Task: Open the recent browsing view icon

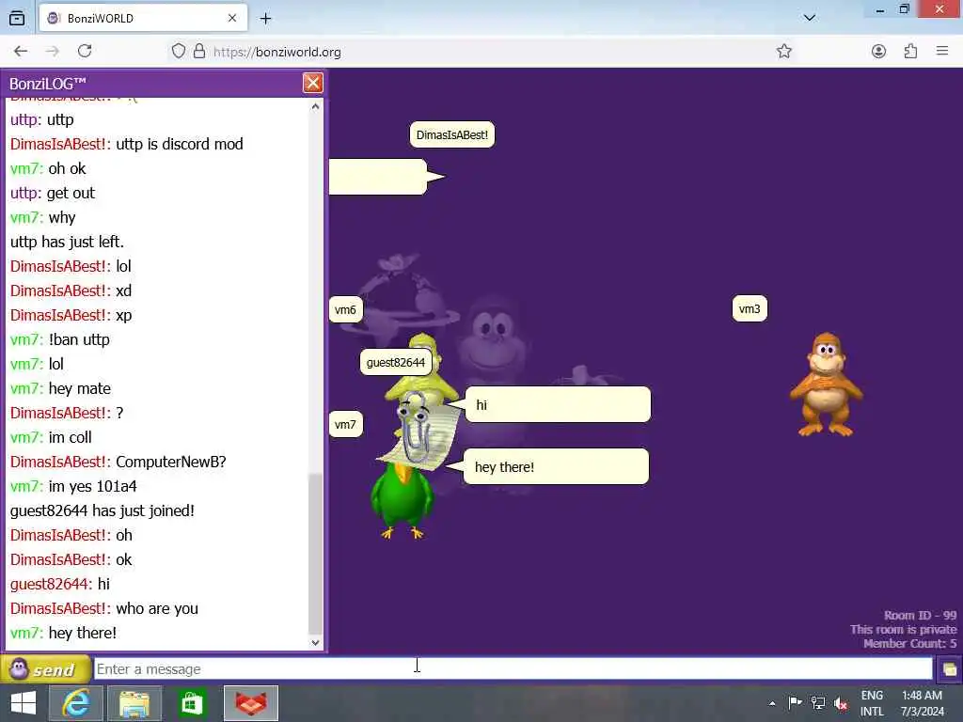Action: click(x=17, y=19)
